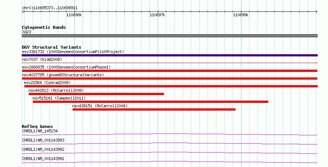Click the 110697k ruler tick label
Screen dimensions: 328x167
point(157,15)
